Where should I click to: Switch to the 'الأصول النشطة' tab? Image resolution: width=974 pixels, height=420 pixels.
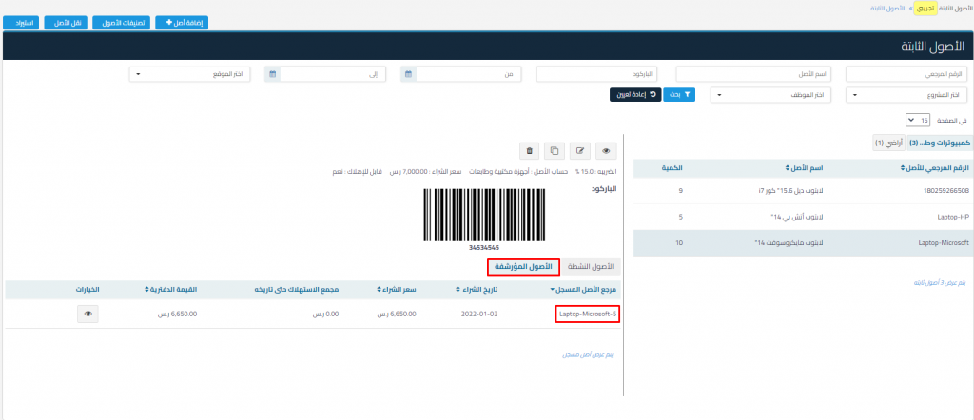tap(597, 266)
